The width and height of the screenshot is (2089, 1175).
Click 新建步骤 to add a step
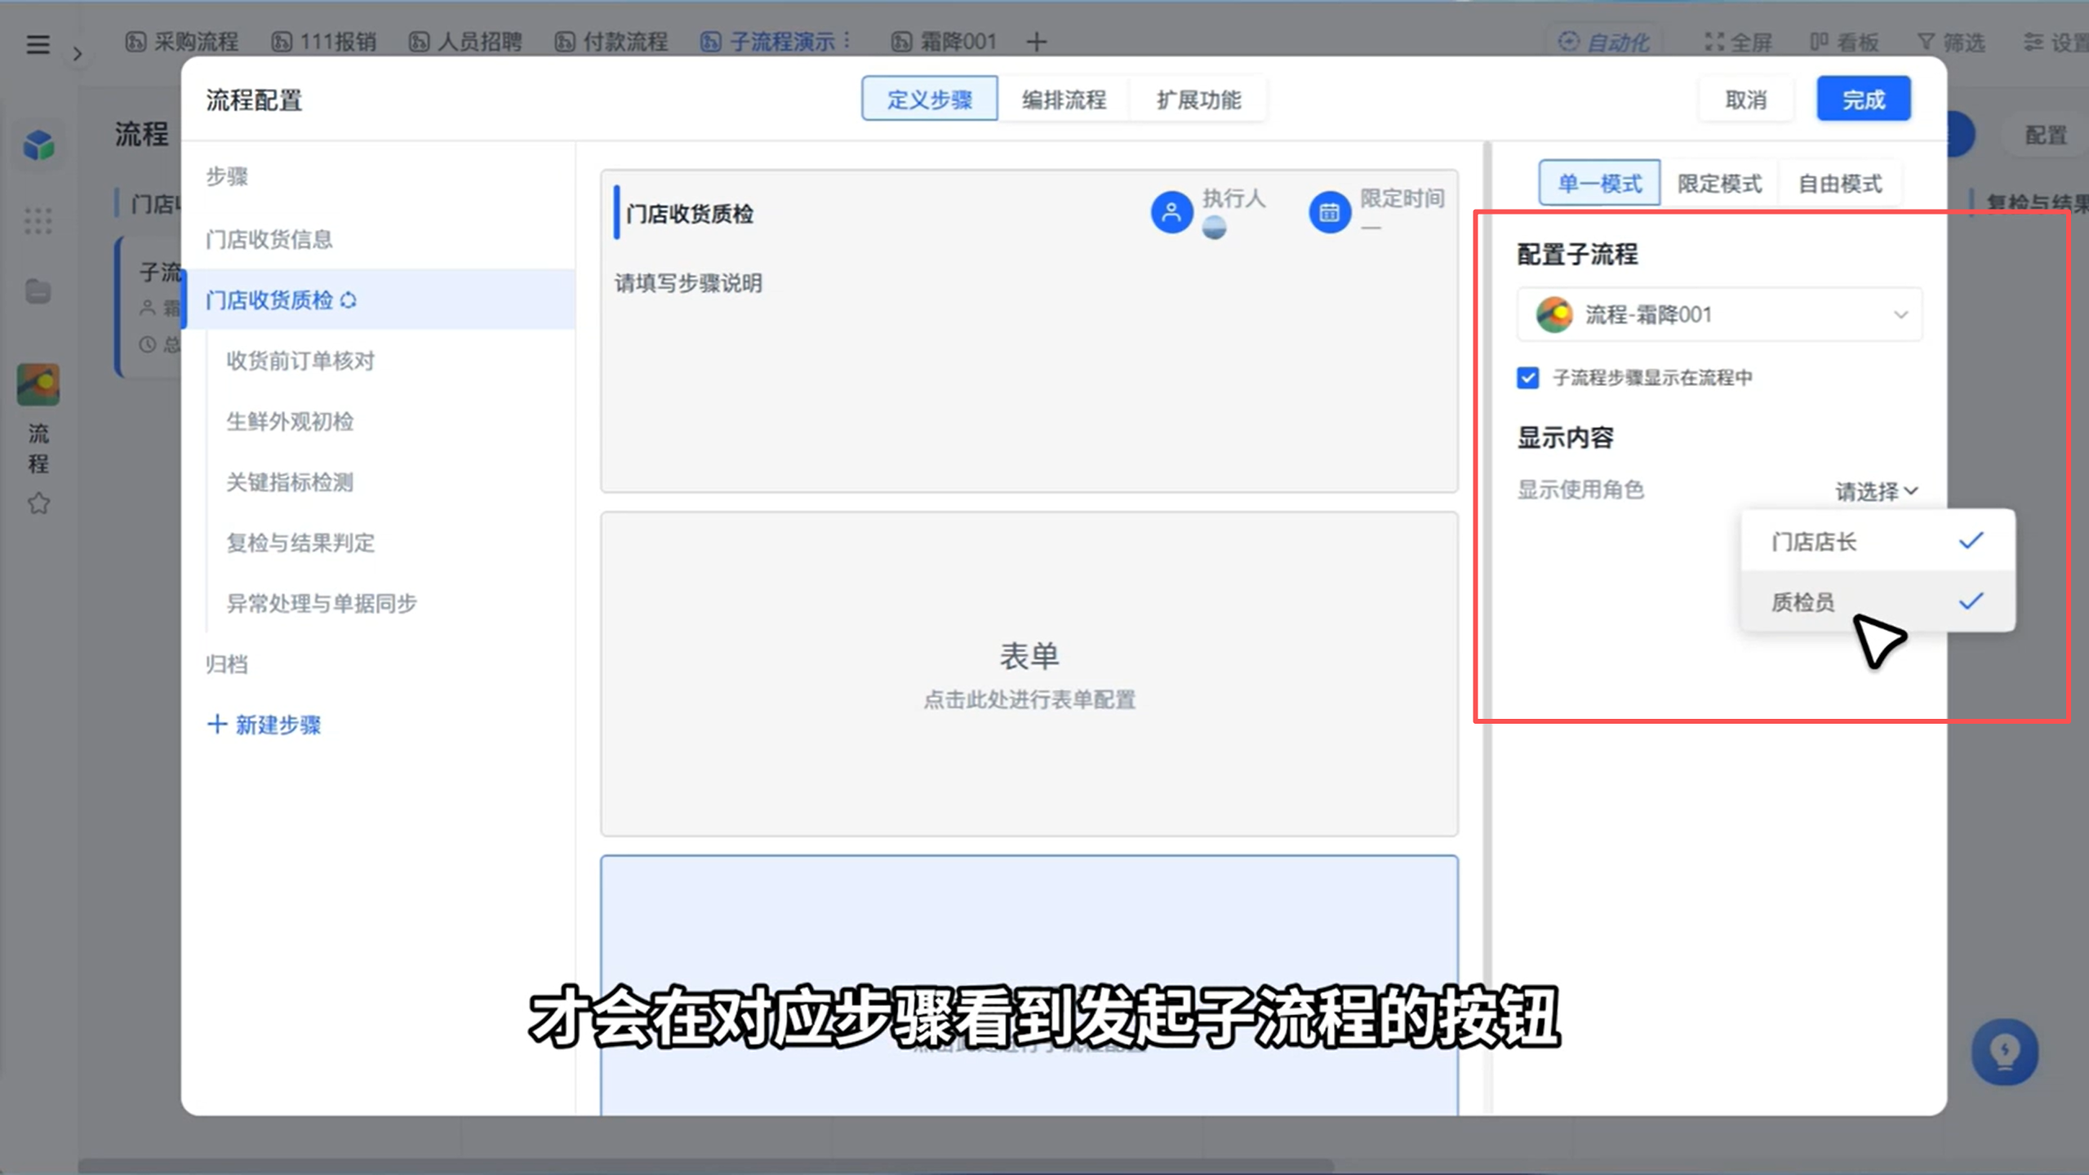pyautogui.click(x=264, y=725)
